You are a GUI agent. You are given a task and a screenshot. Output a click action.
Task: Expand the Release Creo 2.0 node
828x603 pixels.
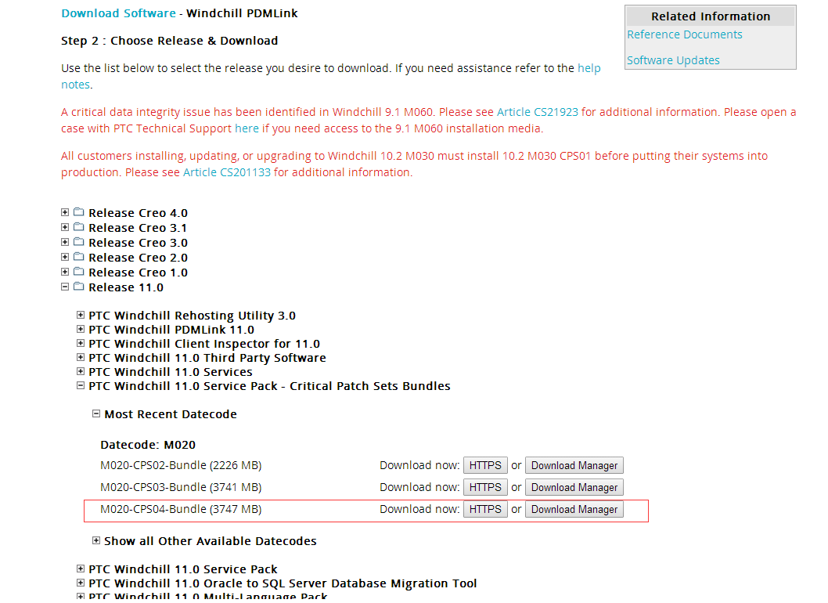point(65,257)
